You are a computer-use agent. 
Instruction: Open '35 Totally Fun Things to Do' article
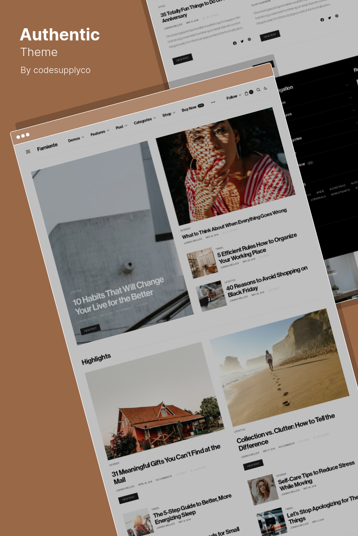point(191,11)
